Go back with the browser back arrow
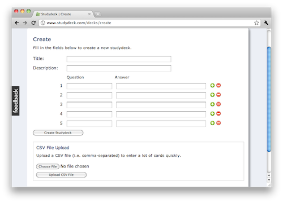This screenshot has width=283, height=203. (x=17, y=23)
